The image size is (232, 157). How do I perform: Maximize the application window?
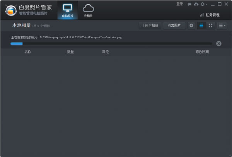click(220, 4)
